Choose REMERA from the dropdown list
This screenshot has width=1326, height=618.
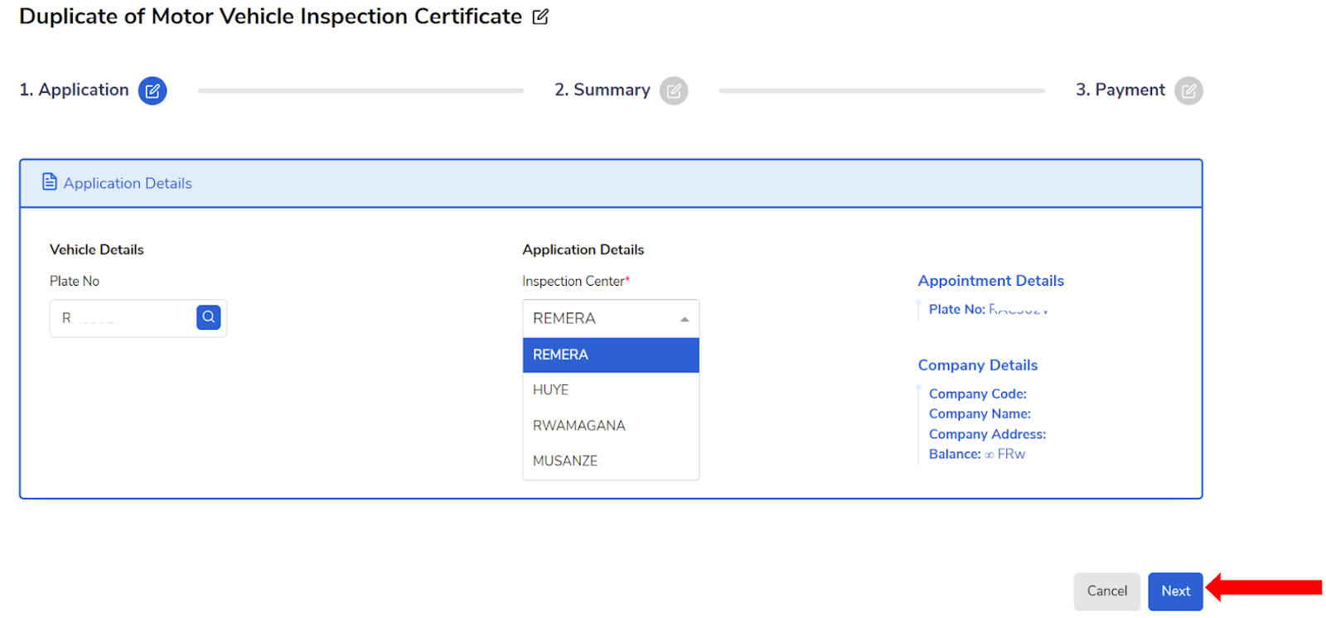[611, 355]
